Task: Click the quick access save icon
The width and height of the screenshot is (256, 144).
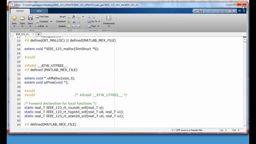Action: [201, 11]
